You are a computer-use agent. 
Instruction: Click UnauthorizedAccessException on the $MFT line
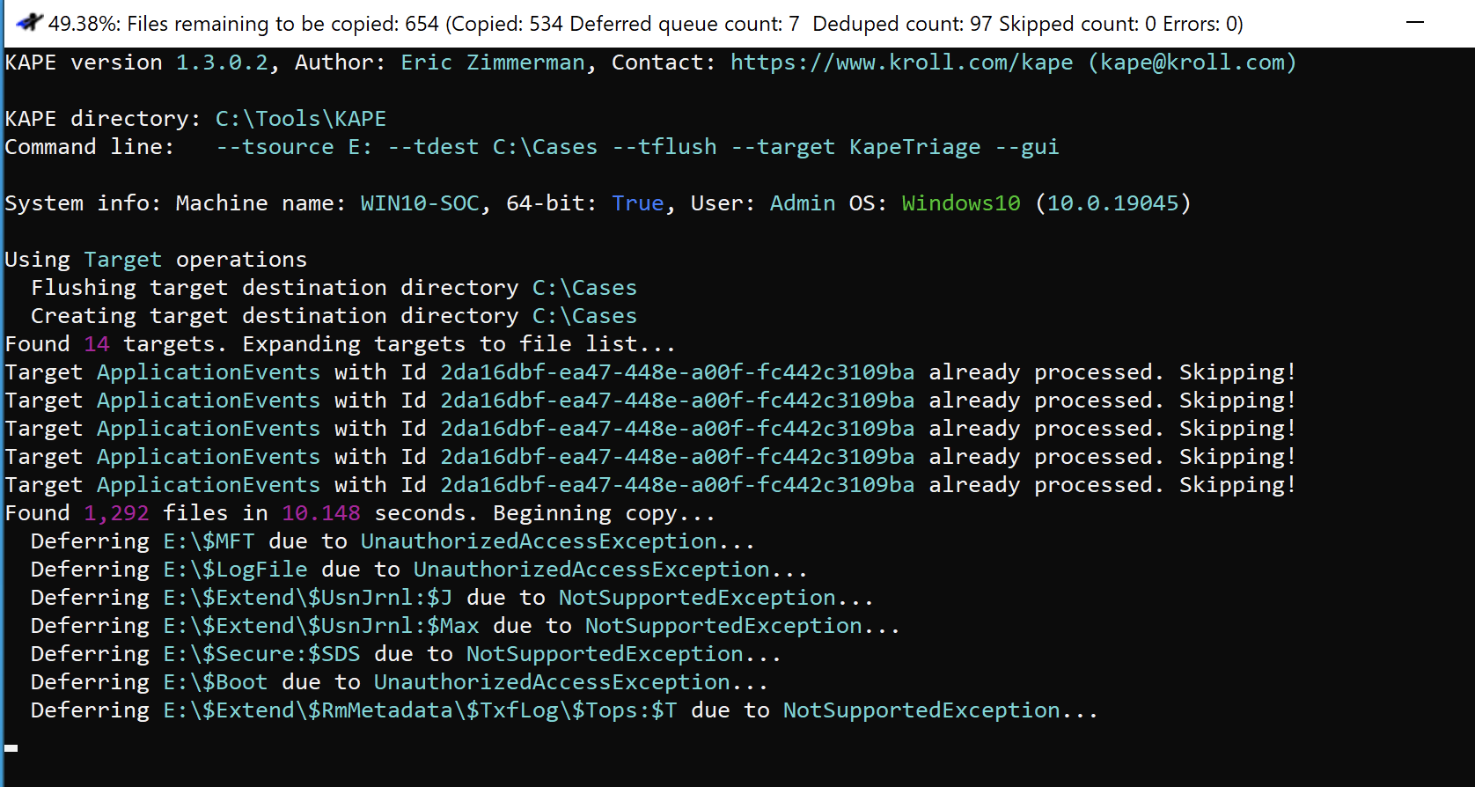pos(539,541)
